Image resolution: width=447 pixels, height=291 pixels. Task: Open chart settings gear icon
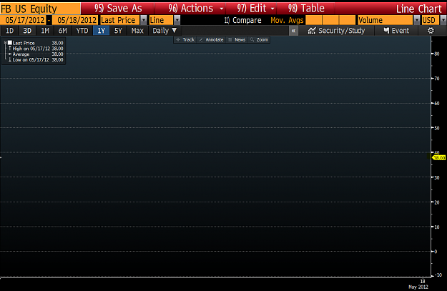pos(431,31)
